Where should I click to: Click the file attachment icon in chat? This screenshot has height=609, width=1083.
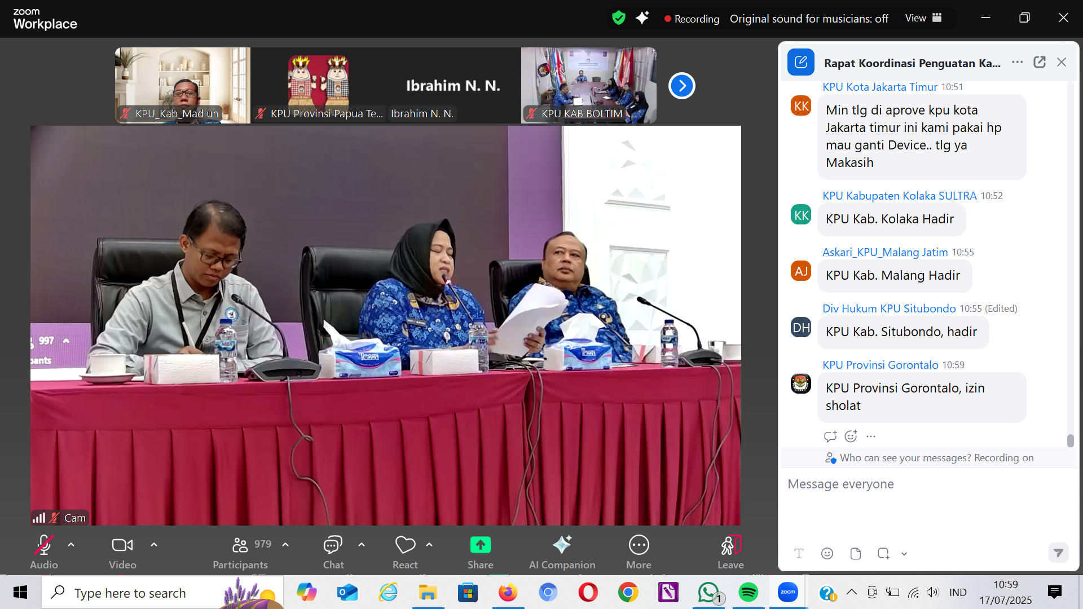tap(855, 554)
